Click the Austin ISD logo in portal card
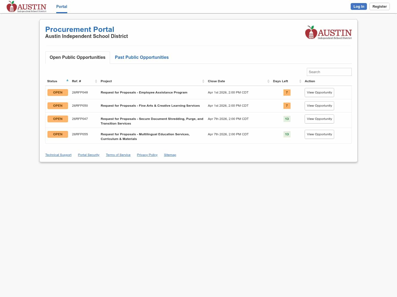This screenshot has width=397, height=297. 328,33
